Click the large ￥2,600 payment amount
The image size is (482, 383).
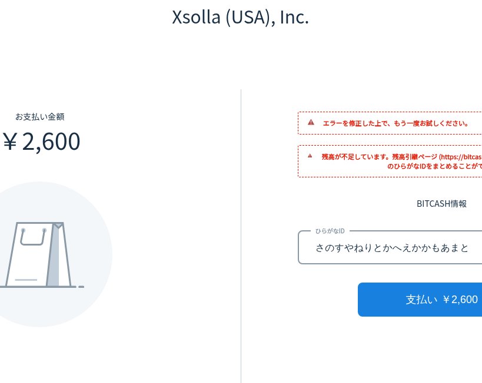41,142
